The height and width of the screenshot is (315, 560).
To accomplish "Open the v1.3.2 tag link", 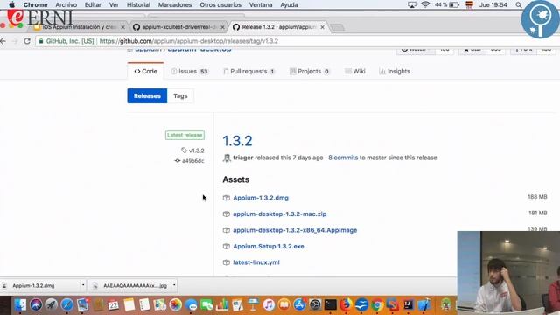I will 192,150.
